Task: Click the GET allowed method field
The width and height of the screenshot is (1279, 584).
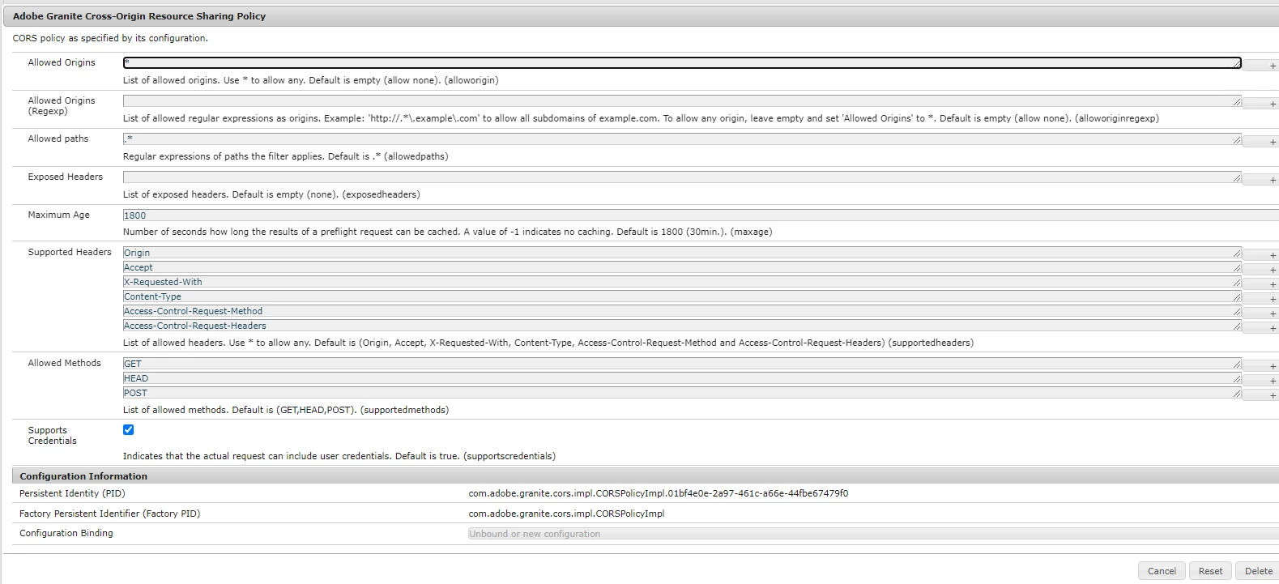Action: (x=682, y=364)
